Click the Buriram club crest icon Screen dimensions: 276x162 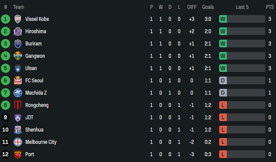(x=18, y=44)
